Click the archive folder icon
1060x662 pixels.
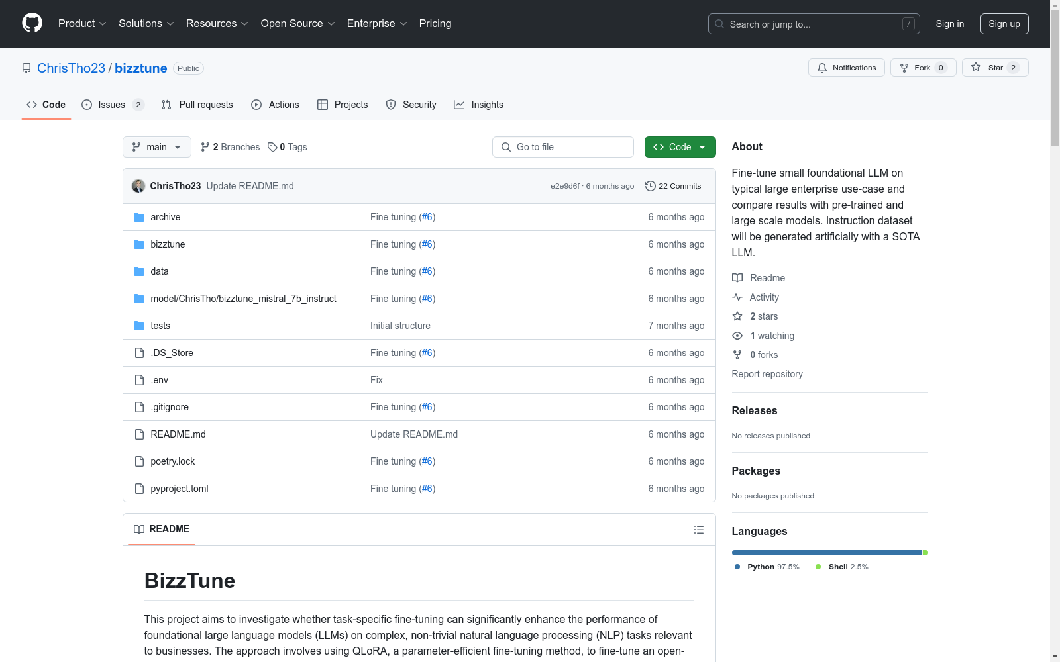pos(139,217)
